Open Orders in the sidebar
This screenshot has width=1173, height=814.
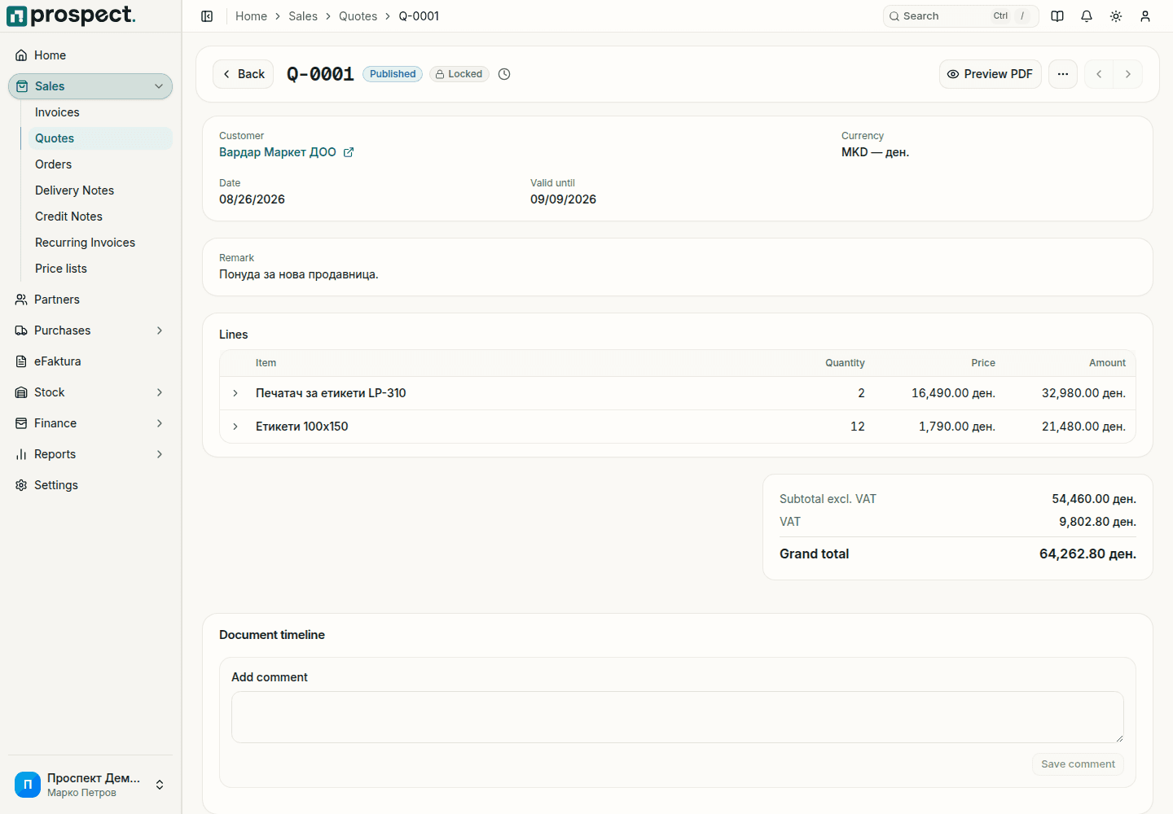coord(100,164)
